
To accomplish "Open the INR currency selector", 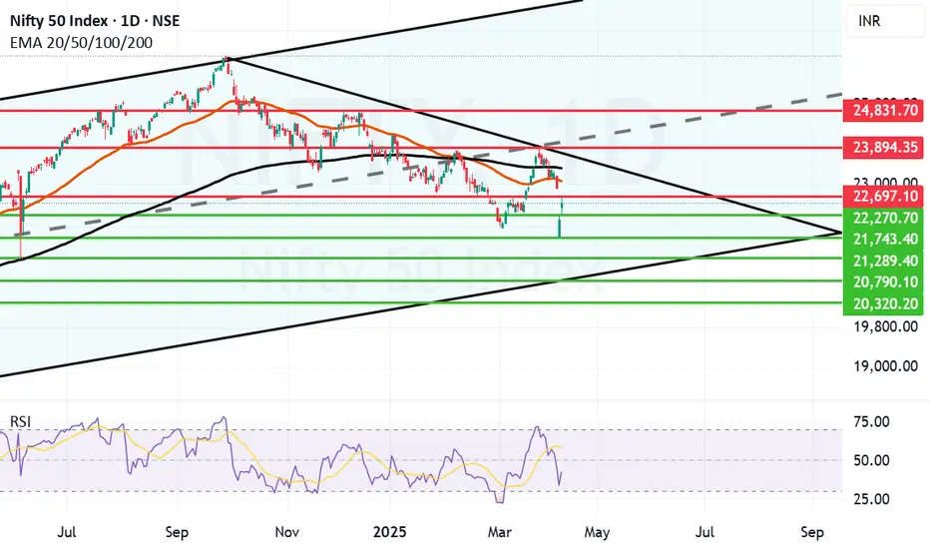I will (887, 21).
